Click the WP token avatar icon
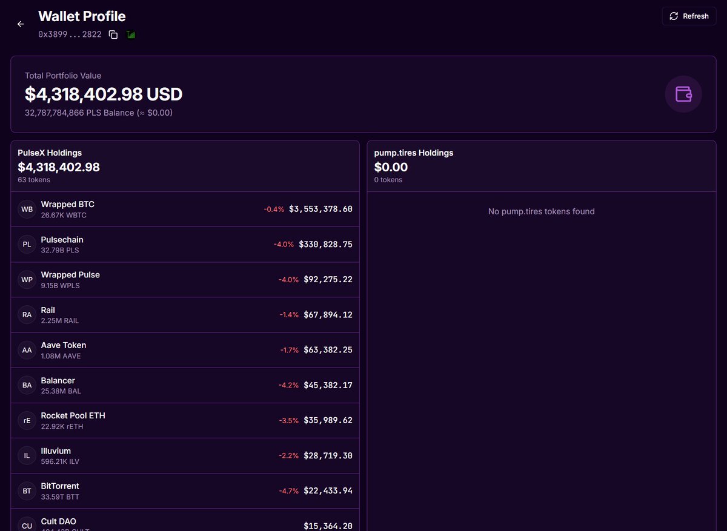The image size is (727, 531). tap(27, 280)
